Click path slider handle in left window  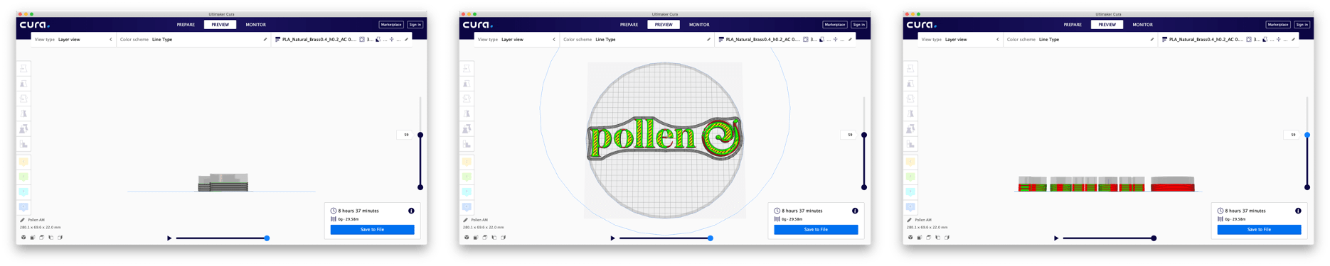click(267, 238)
